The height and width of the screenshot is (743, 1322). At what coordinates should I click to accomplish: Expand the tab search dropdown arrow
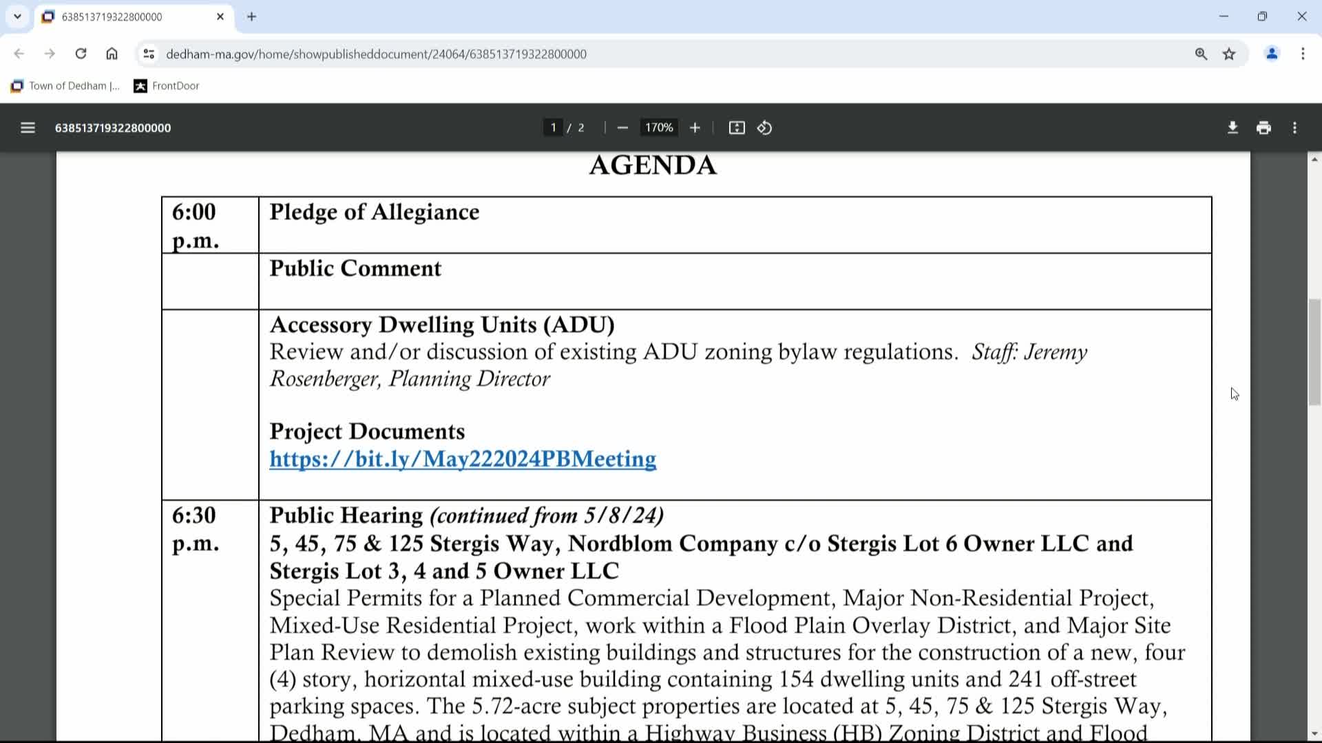point(17,17)
